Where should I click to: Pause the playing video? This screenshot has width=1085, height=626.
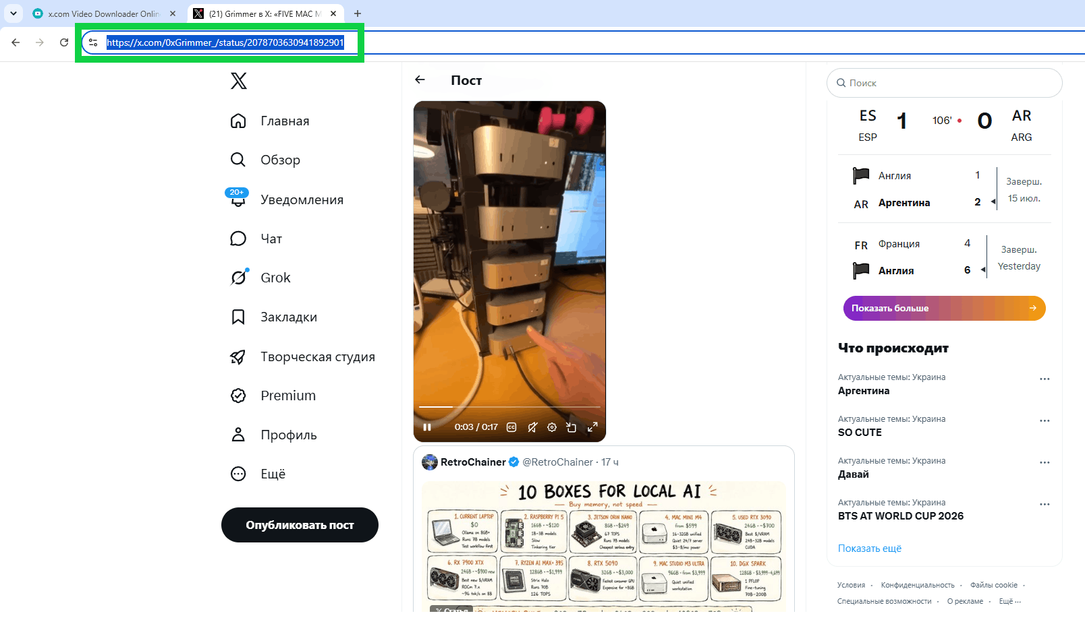(427, 427)
